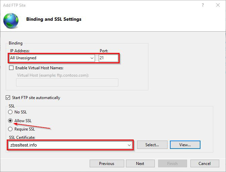Screen dimensions: 226x172
Task: Click the Add FTP Site title bar
Action: [101, 5]
